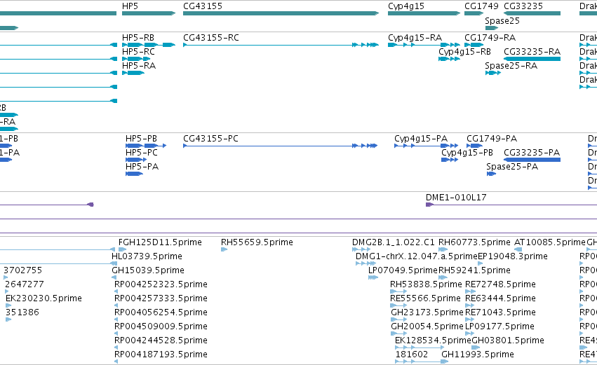Click the DME1-010L17 clone label
Screen dimensions: 597x365
click(456, 198)
